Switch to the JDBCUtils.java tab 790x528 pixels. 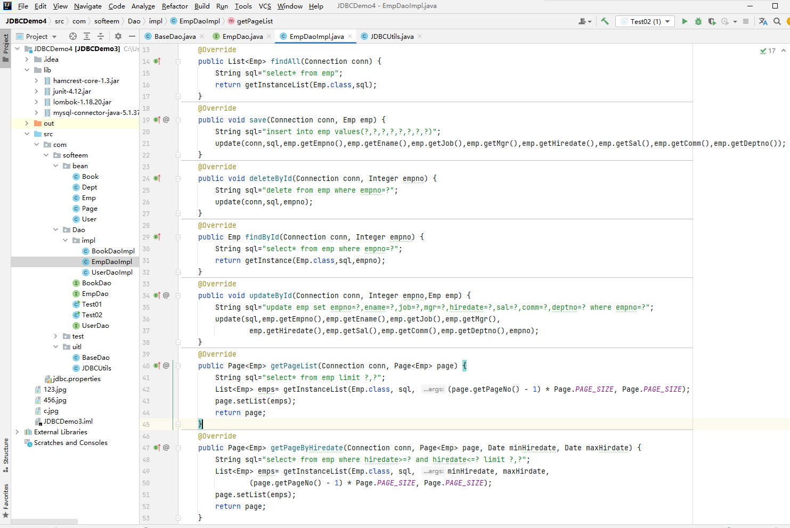coord(392,36)
